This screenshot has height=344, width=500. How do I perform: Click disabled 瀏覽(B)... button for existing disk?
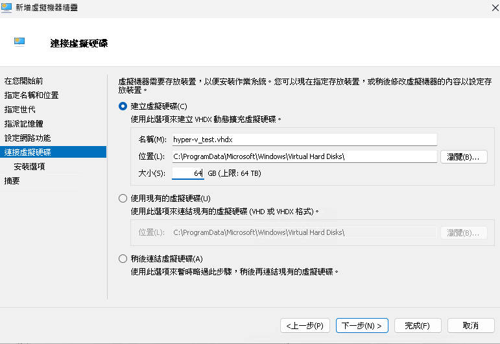[464, 232]
